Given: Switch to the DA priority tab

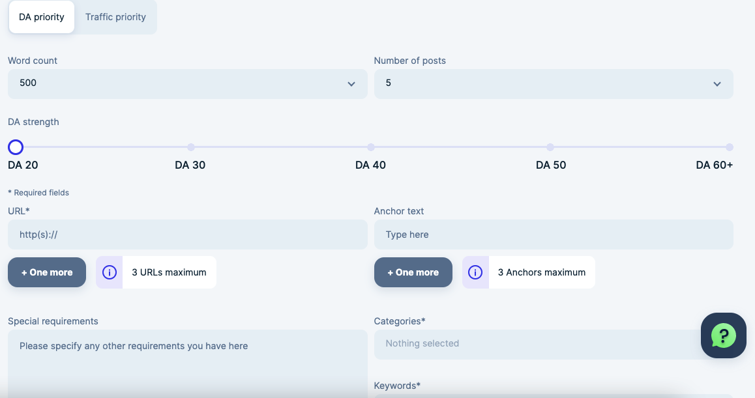Looking at the screenshot, I should tap(42, 17).
